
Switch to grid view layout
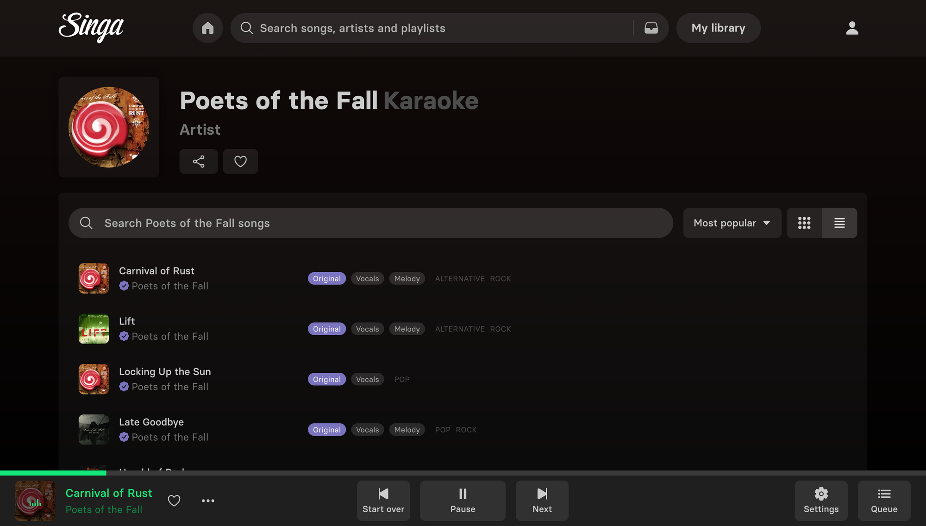click(804, 223)
